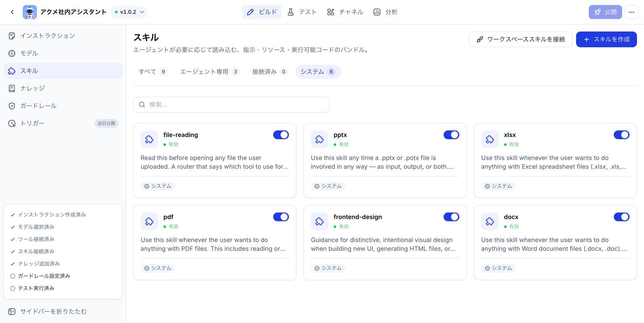
Task: Click the システム tag on pdf card
Action: 158,268
